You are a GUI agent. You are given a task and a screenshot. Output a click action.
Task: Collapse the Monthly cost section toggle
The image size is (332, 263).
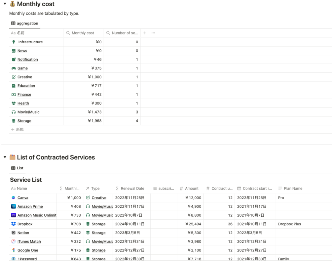(x=5, y=4)
